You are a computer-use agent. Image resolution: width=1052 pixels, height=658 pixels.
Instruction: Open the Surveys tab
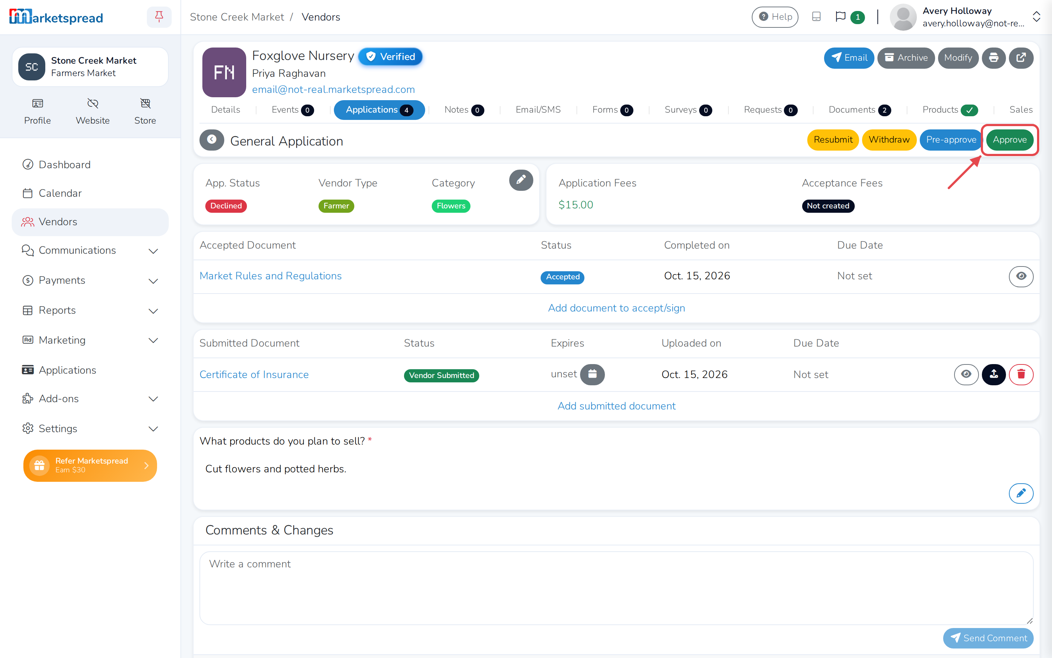pos(688,110)
